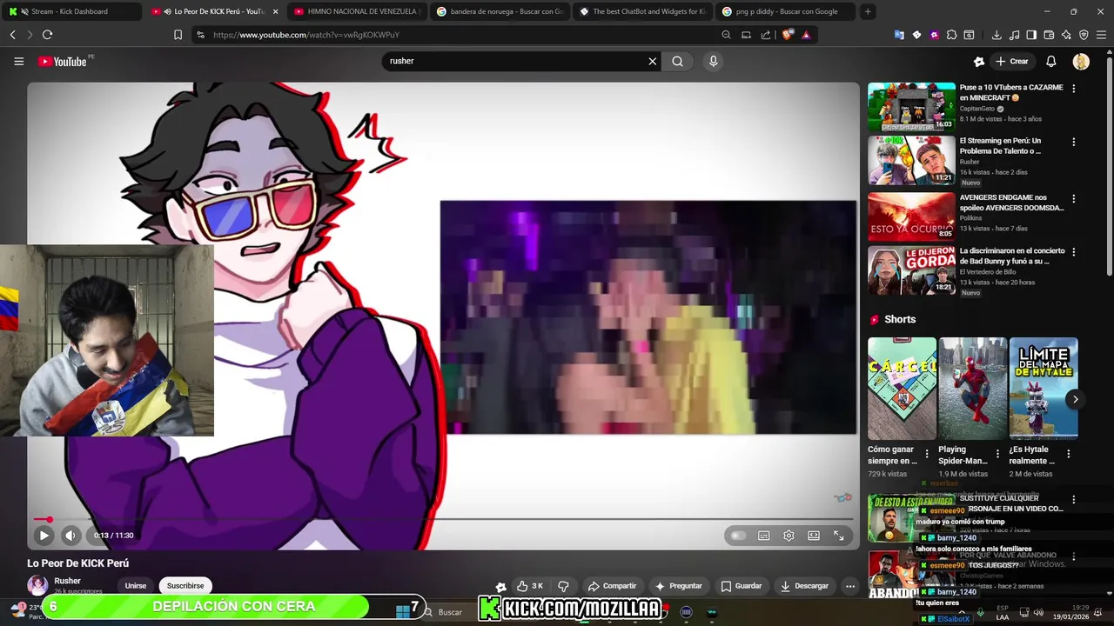This screenshot has height=626, width=1114.
Task: Switch to bandera de noruega tab
Action: click(500, 11)
